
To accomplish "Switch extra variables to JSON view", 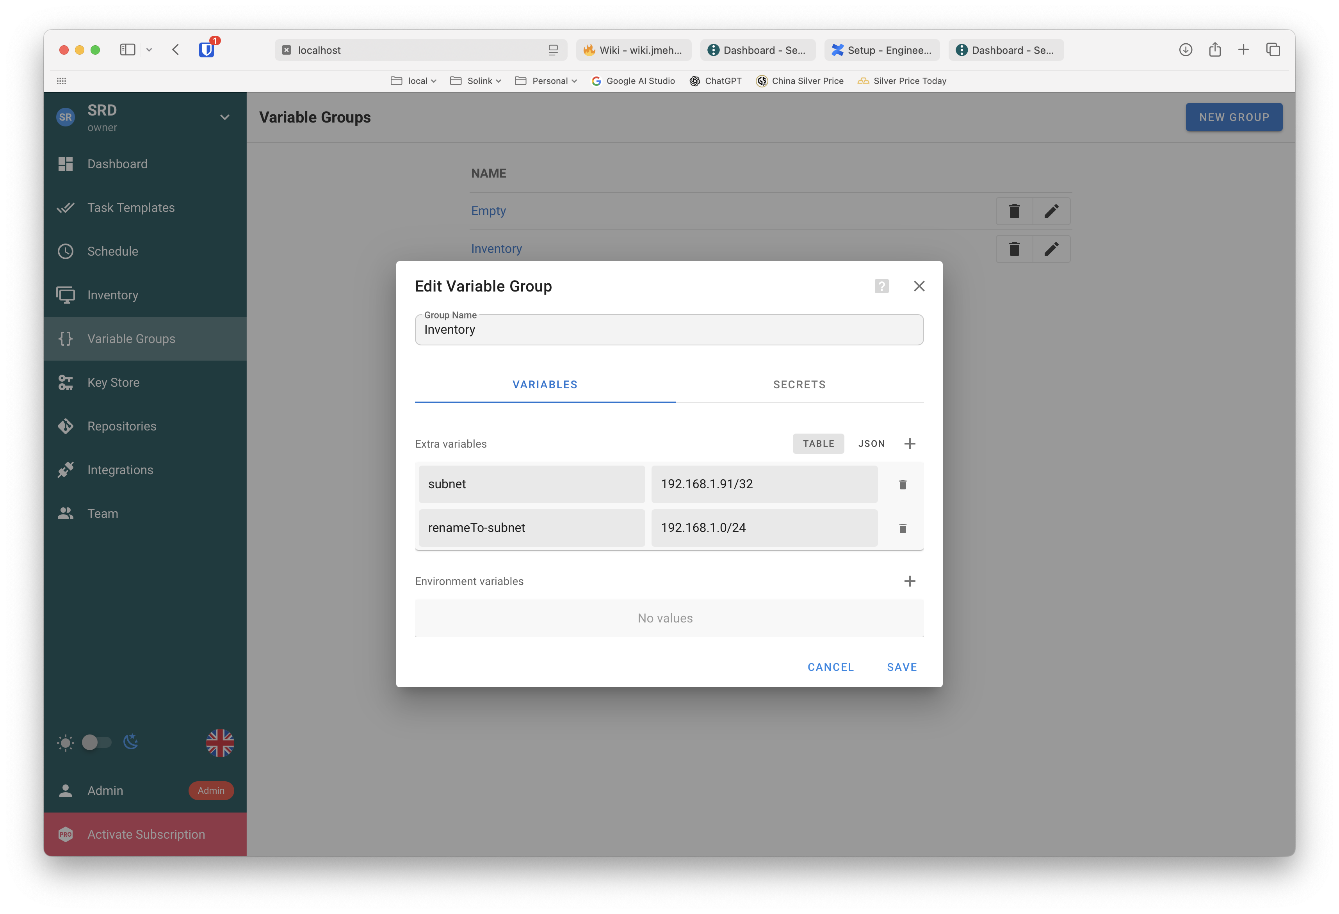I will 871,443.
